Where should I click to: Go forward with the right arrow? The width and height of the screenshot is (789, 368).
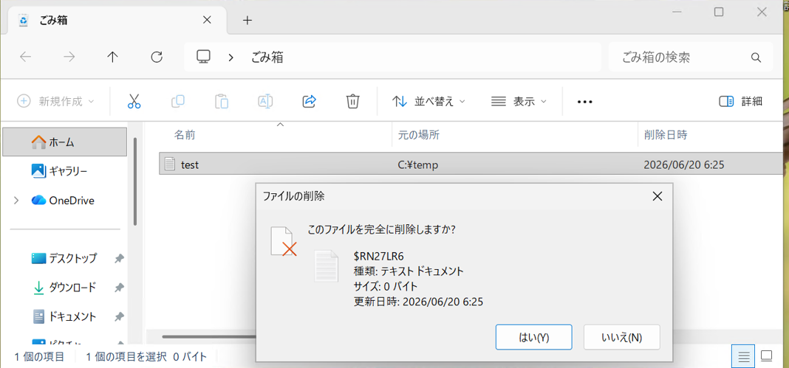[x=69, y=58]
